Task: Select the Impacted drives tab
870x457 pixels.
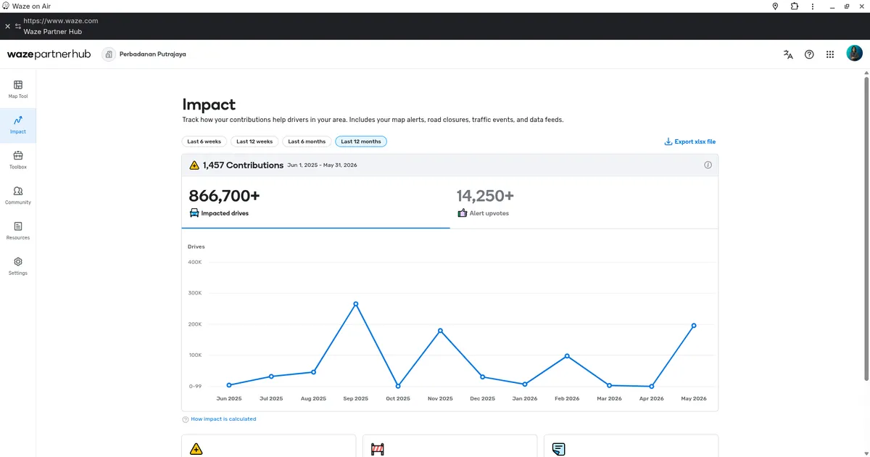Action: 315,202
